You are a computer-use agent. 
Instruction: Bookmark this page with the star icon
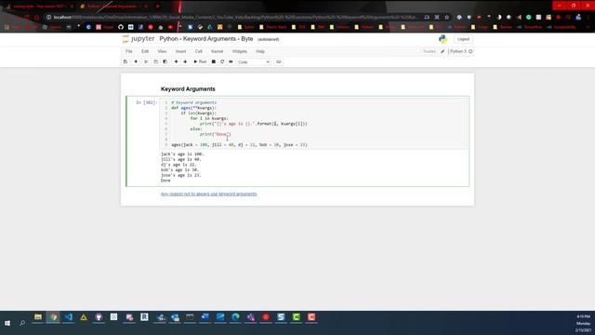tap(447, 17)
